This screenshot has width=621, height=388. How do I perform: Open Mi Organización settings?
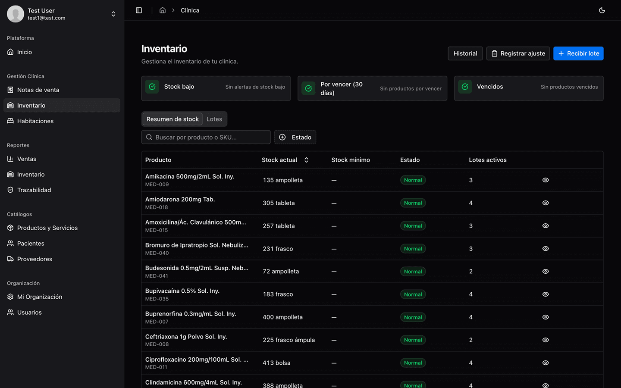click(40, 297)
